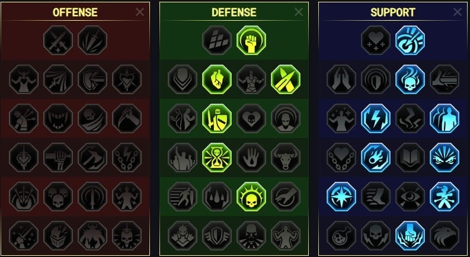Select the potion flask mastery in Support

tap(341, 236)
